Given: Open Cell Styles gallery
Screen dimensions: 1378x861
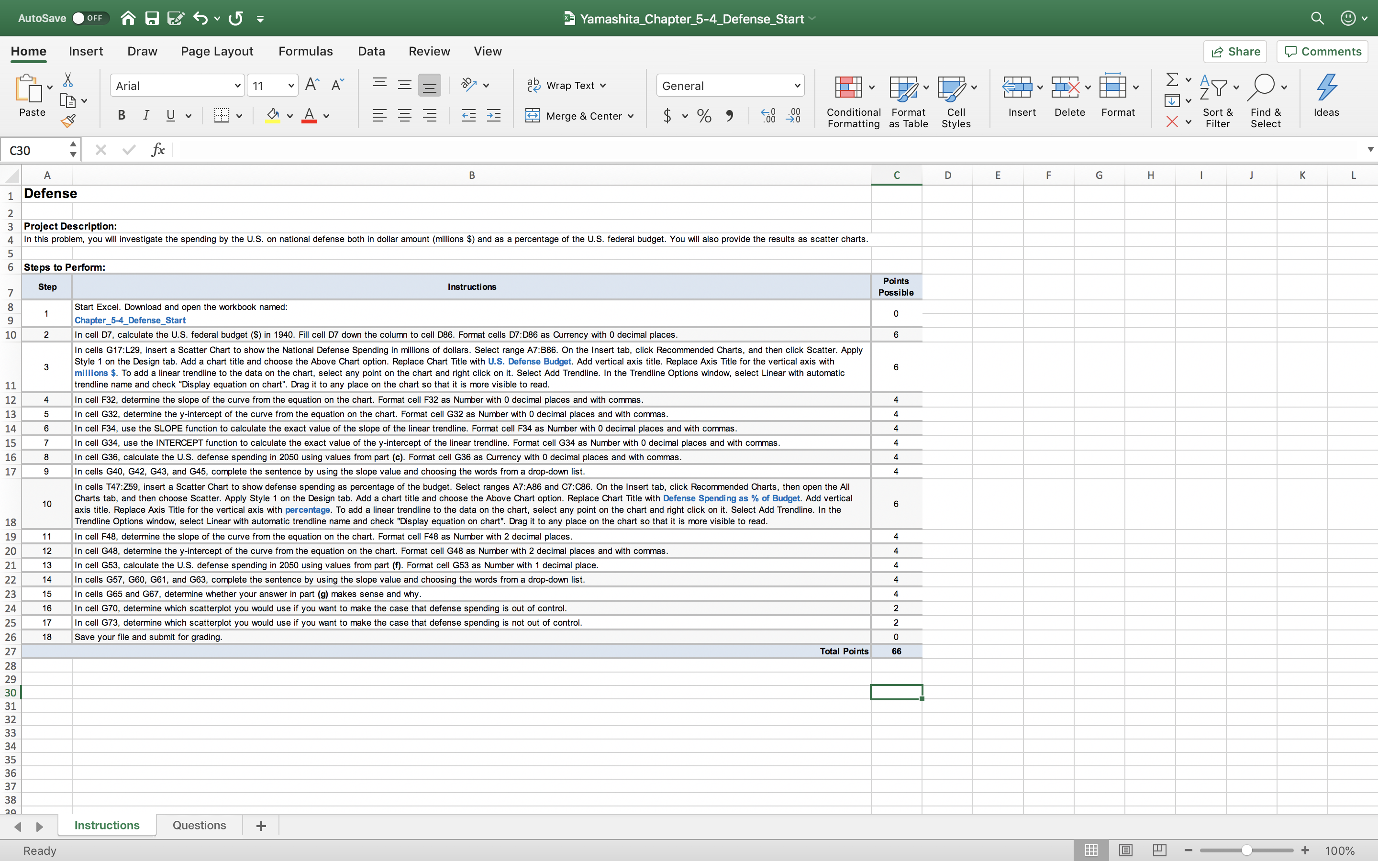Looking at the screenshot, I should click(956, 101).
